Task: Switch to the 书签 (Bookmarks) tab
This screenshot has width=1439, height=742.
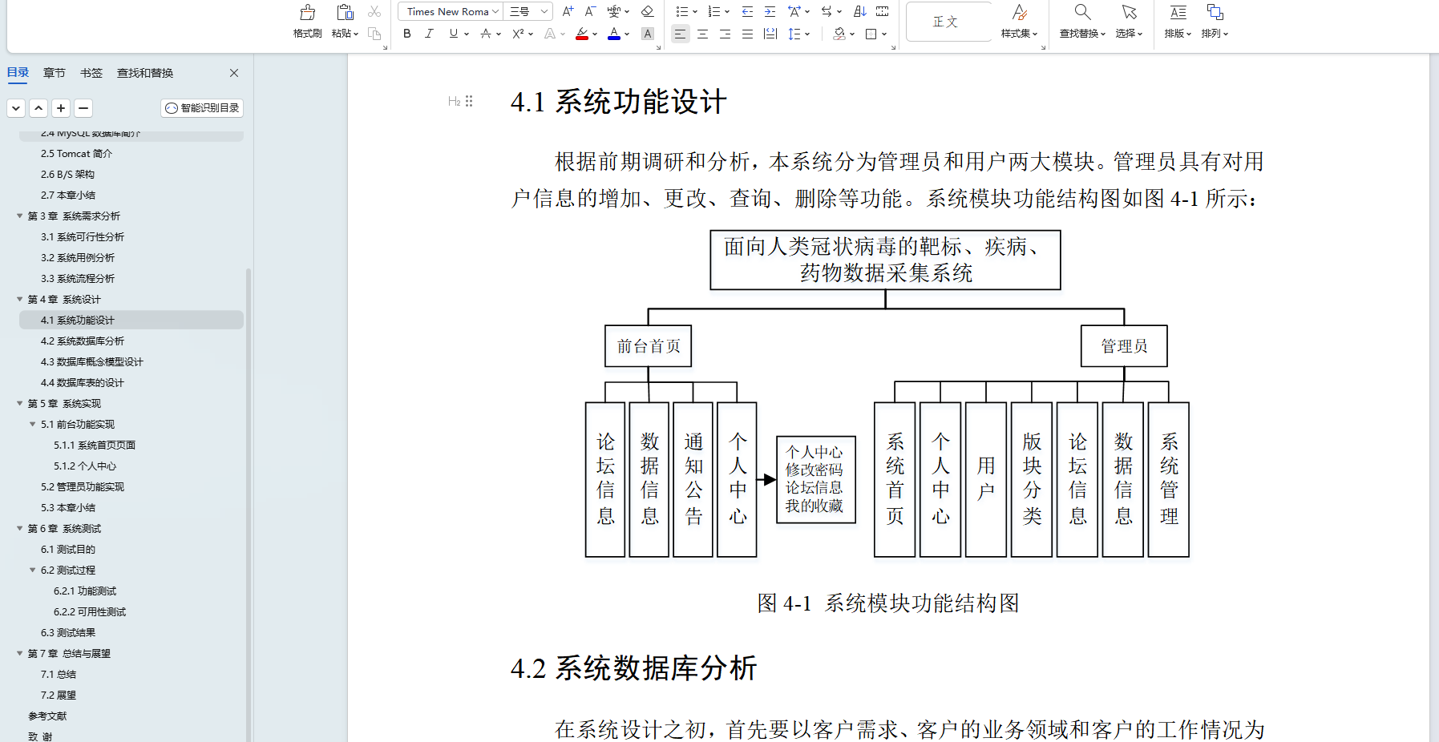Action: 91,73
